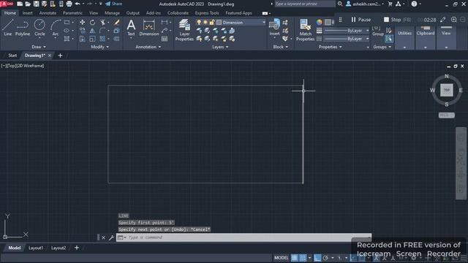Toggle MODEL space button in status bar
The height and width of the screenshot is (263, 468).
point(281,258)
